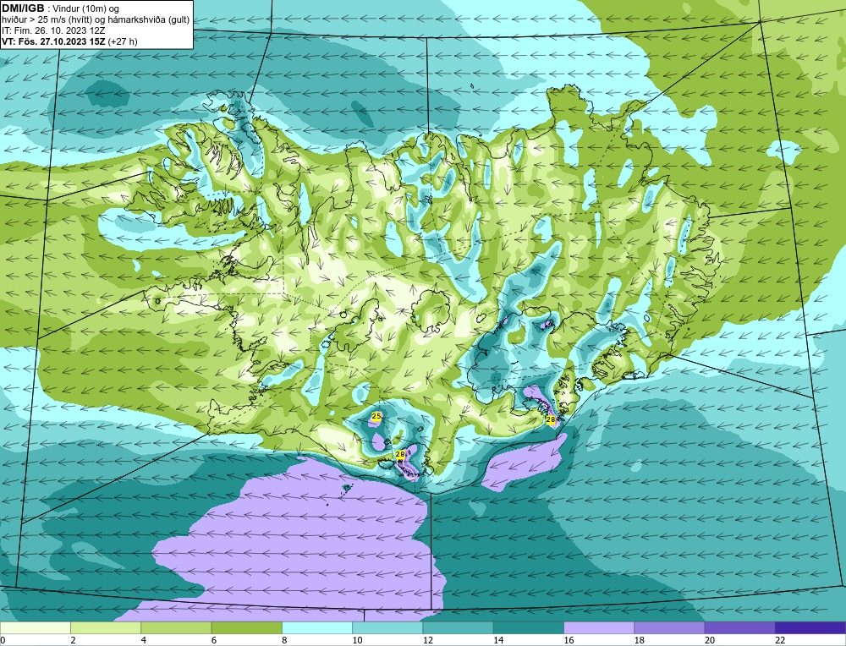
Task: Click the 16–18 m/s lavender legend swatch
Action: pyautogui.click(x=599, y=627)
